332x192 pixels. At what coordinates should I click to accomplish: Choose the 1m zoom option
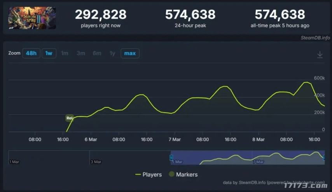point(65,53)
